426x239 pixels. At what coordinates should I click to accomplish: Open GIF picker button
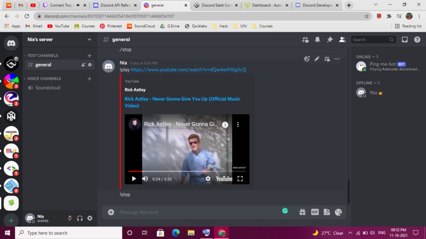point(314,212)
